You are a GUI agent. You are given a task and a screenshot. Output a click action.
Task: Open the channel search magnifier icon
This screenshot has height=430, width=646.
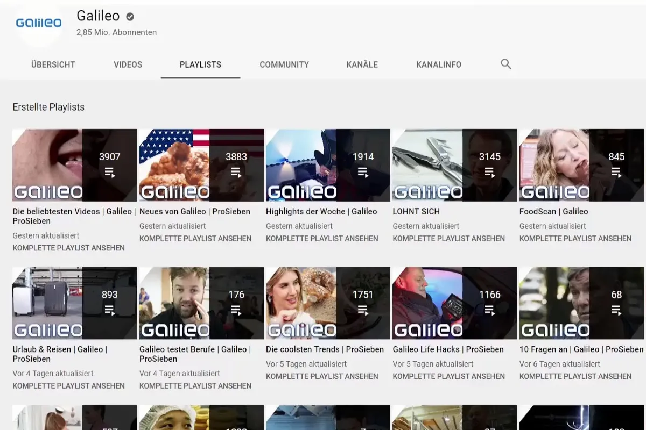505,64
